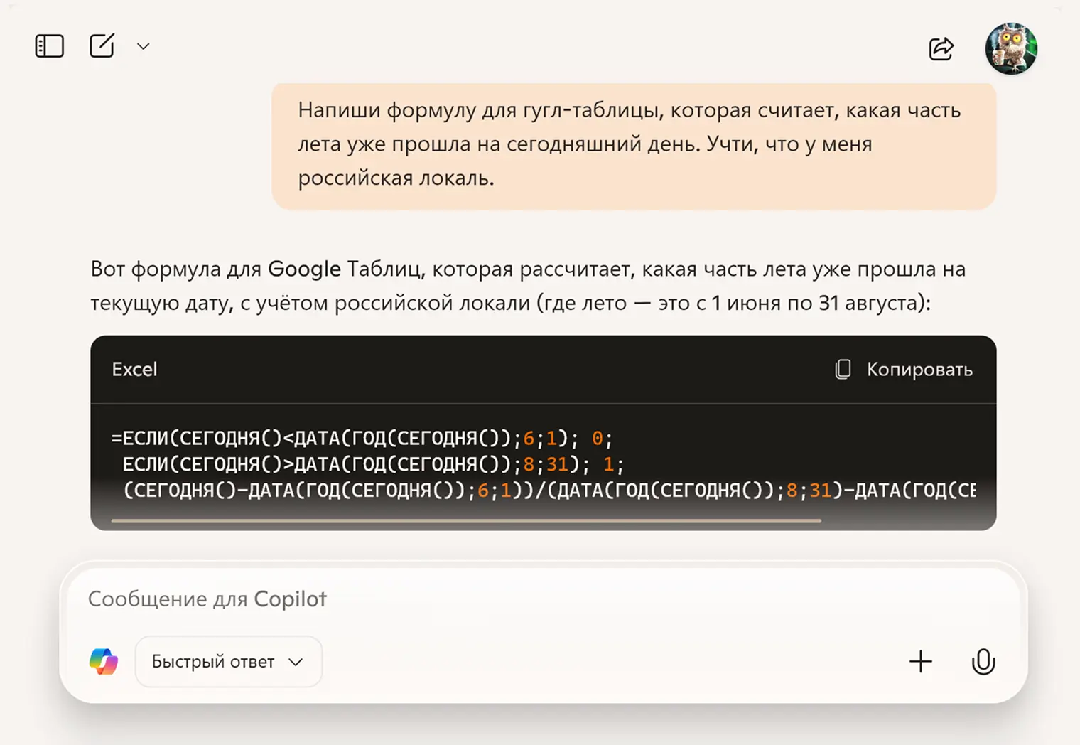1080x745 pixels.
Task: Click the code block horizontal scrollbar
Action: click(x=466, y=521)
